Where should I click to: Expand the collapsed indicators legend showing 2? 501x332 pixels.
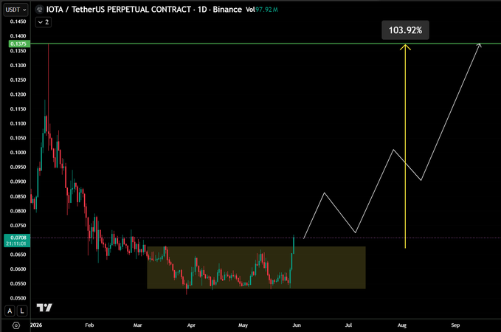44,22
